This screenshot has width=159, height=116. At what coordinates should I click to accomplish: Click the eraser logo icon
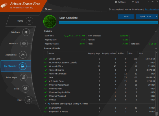coord(4,5)
